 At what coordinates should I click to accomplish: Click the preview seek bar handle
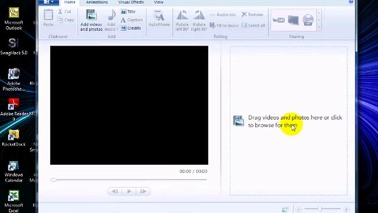coord(53,180)
